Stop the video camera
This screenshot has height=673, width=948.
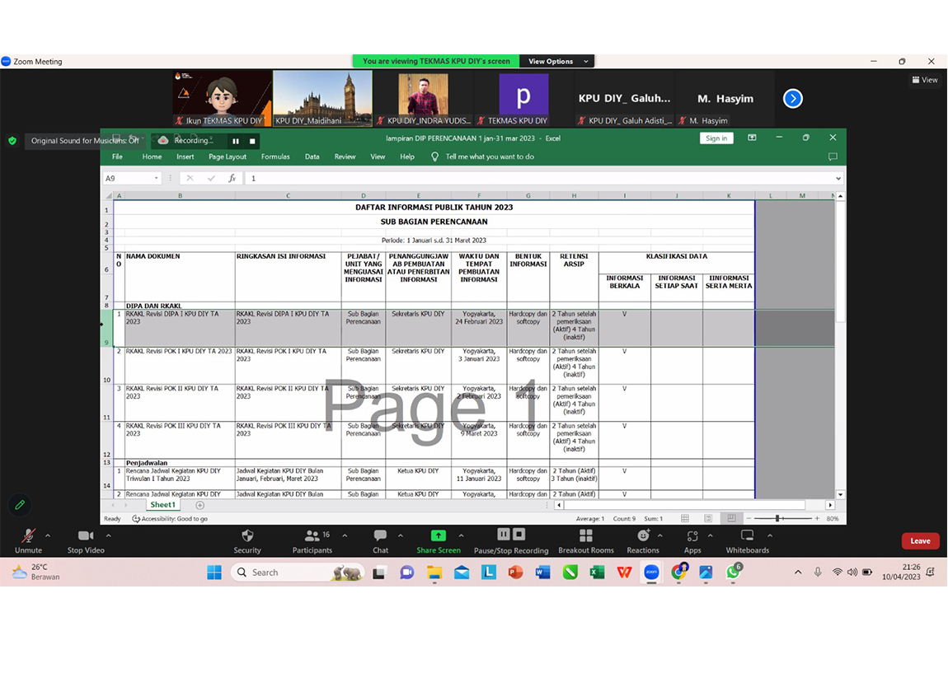[x=85, y=536]
